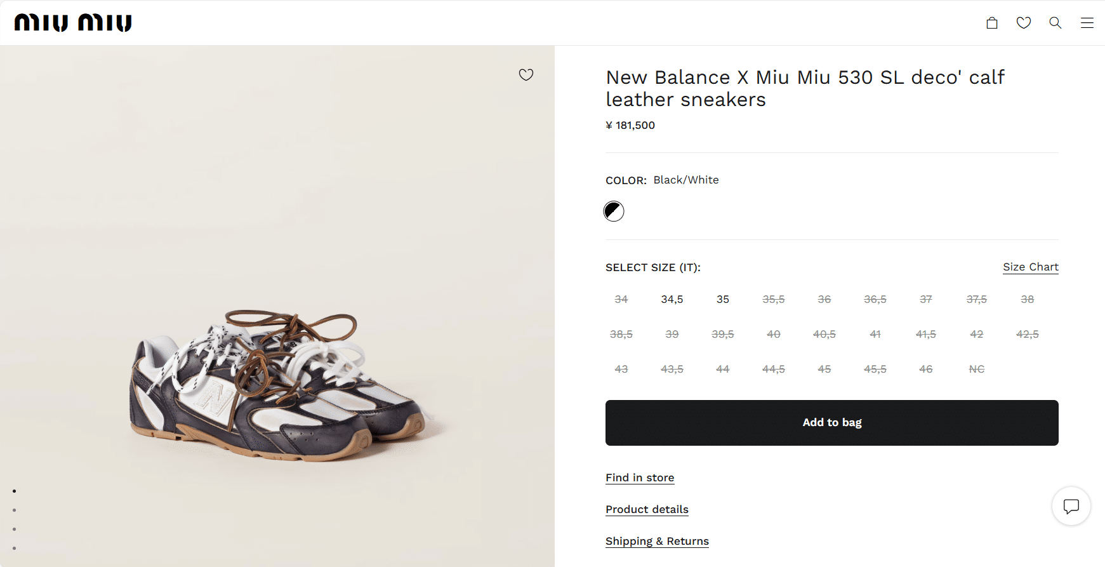Go to Miu Miu homepage logo
This screenshot has height=567, width=1105.
[x=73, y=23]
